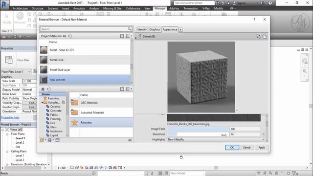Viewport: 313px width, 176px height.
Task: Open the V-Ray ribbon tab
Action: pyautogui.click(x=206, y=8)
